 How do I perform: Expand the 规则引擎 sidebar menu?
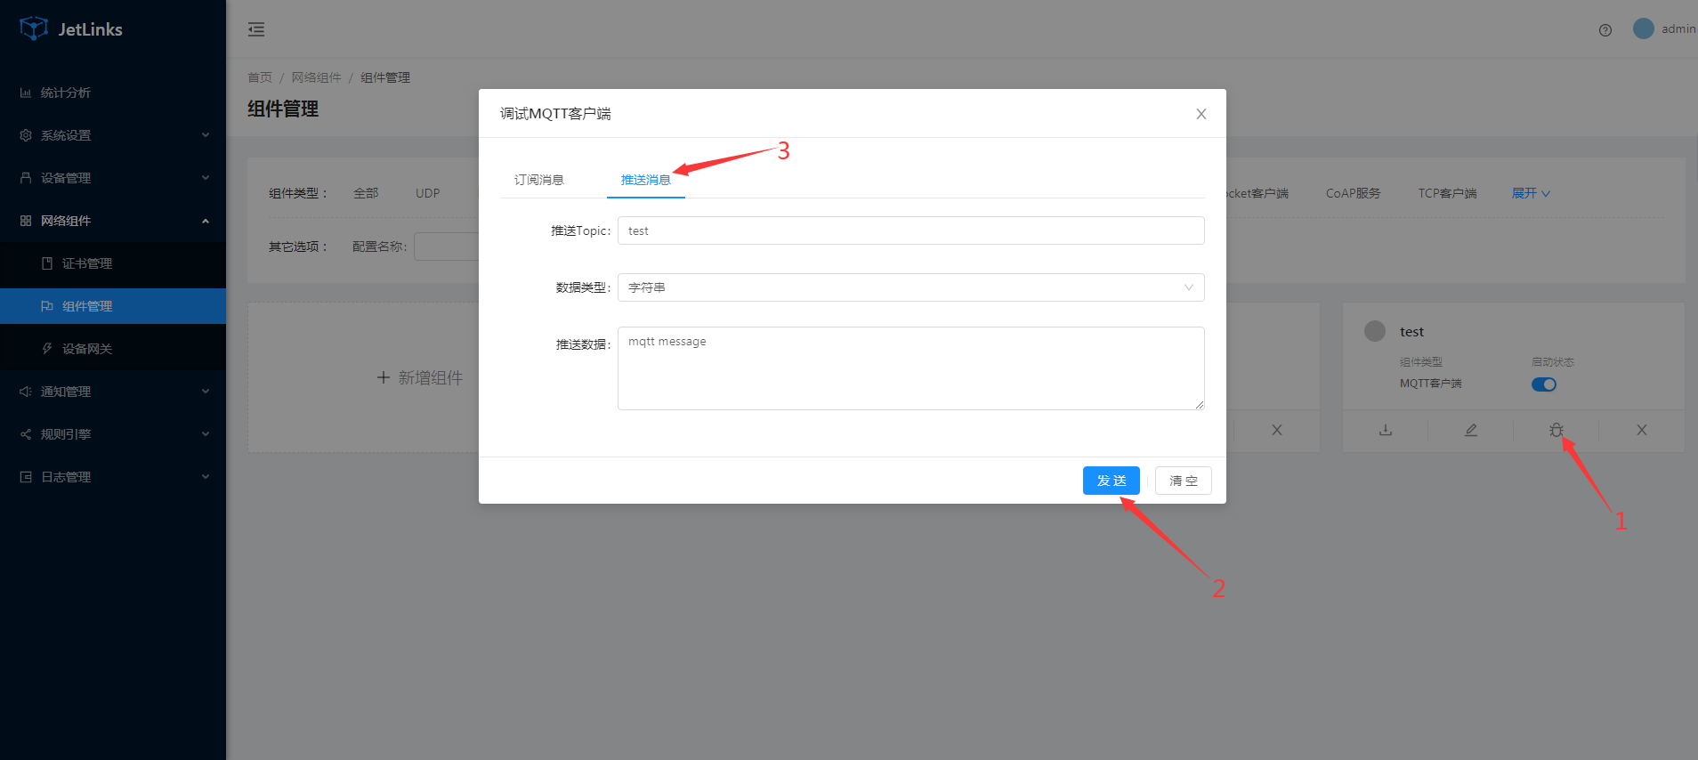click(113, 434)
